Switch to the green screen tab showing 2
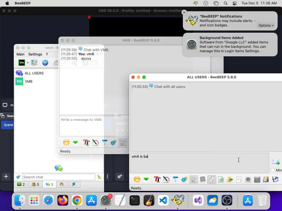The height and width of the screenshot is (211, 282). (x=21, y=184)
